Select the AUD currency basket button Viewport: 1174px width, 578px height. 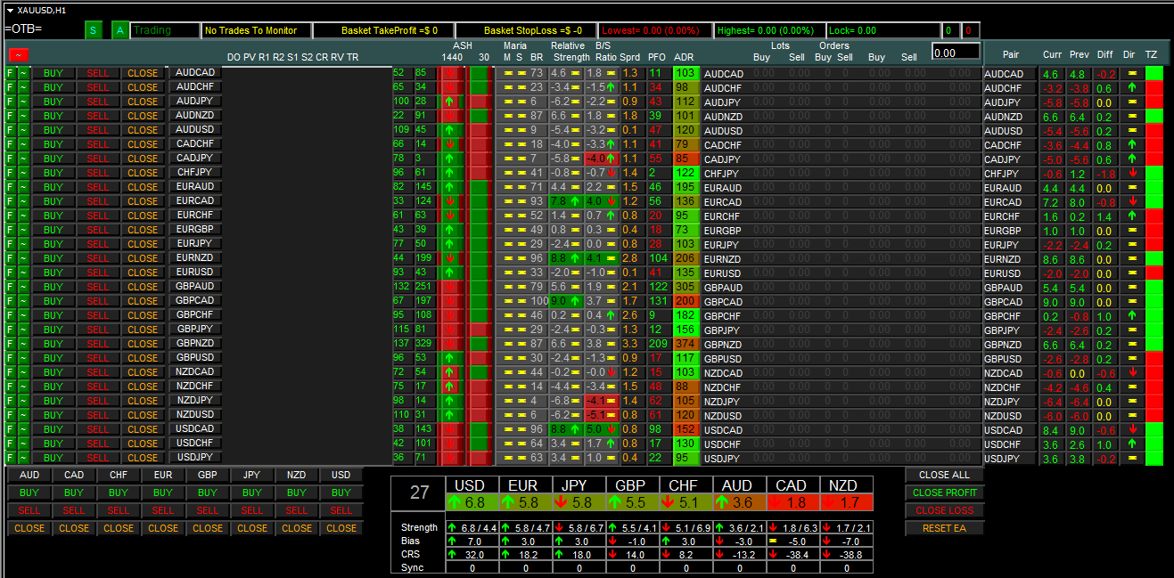tap(29, 475)
